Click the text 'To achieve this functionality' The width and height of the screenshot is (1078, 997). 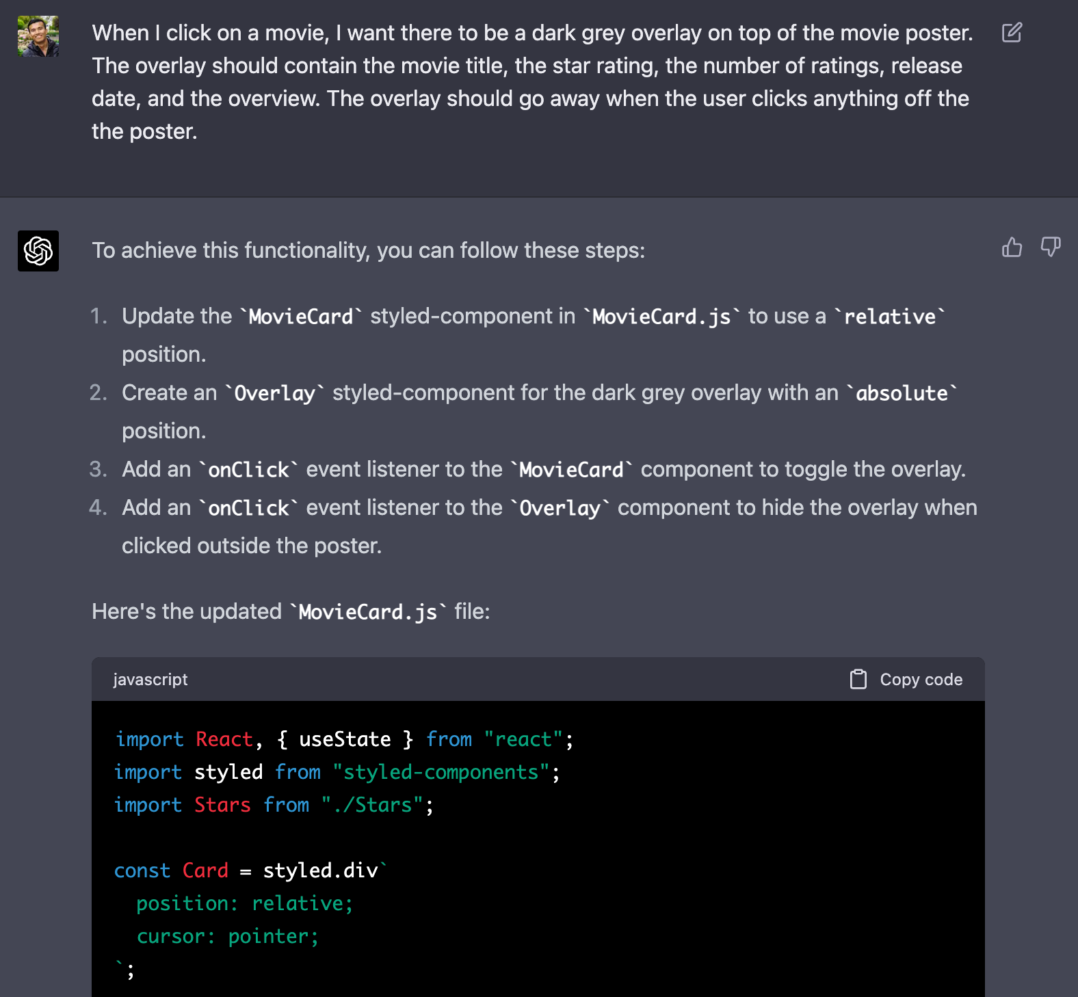pyautogui.click(x=231, y=250)
